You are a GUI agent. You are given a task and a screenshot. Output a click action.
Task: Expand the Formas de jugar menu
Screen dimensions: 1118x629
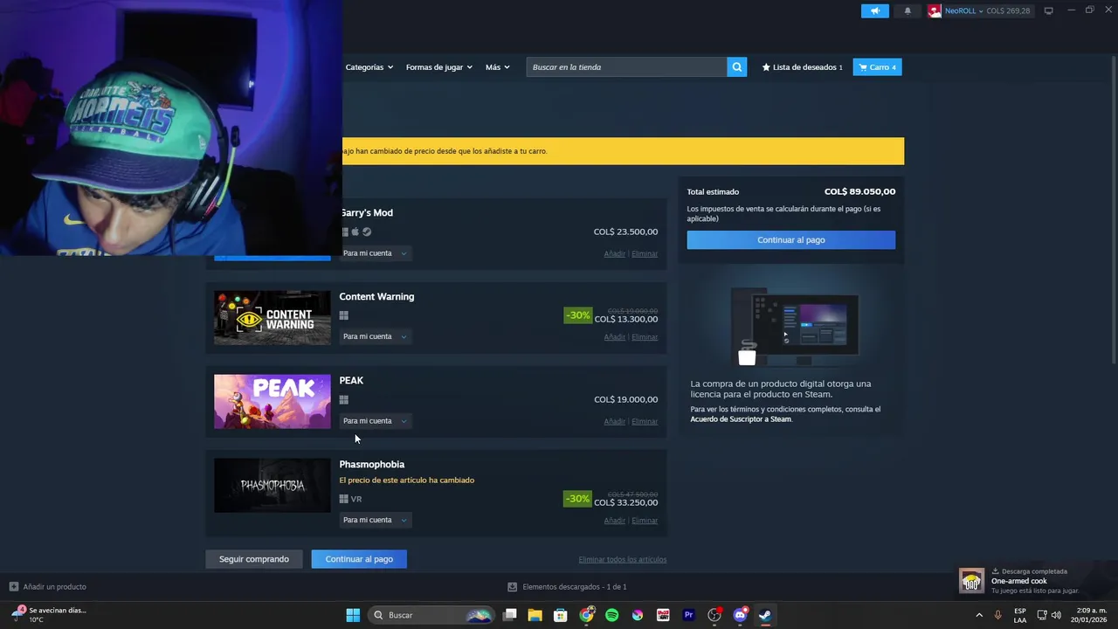[438, 67]
